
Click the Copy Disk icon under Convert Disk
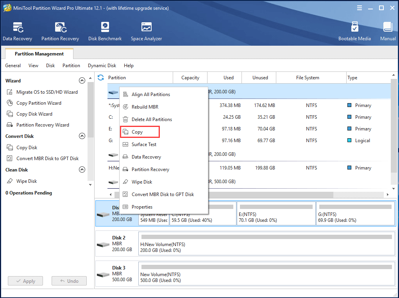[x=10, y=148]
